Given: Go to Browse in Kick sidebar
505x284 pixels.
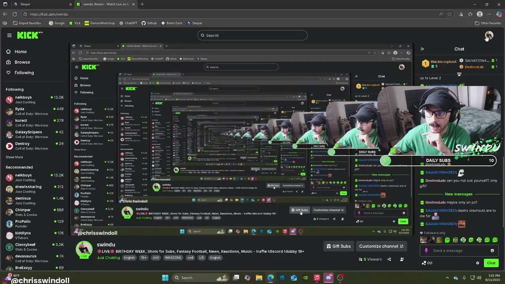Looking at the screenshot, I should pyautogui.click(x=18, y=62).
